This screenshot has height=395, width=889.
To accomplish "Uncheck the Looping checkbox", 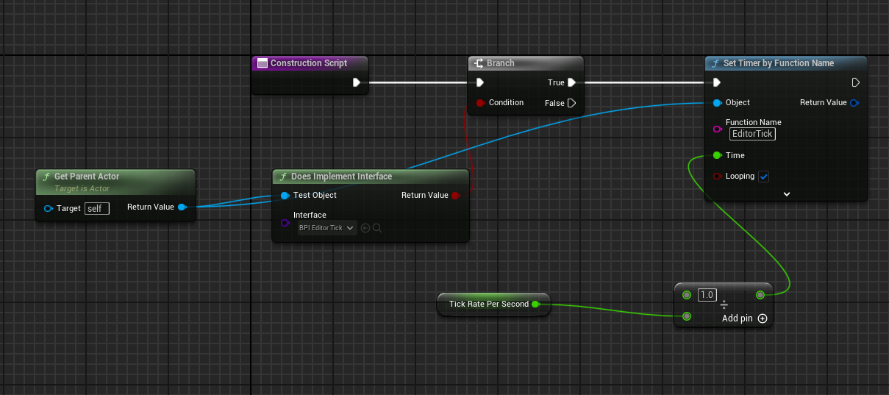I will pyautogui.click(x=763, y=177).
